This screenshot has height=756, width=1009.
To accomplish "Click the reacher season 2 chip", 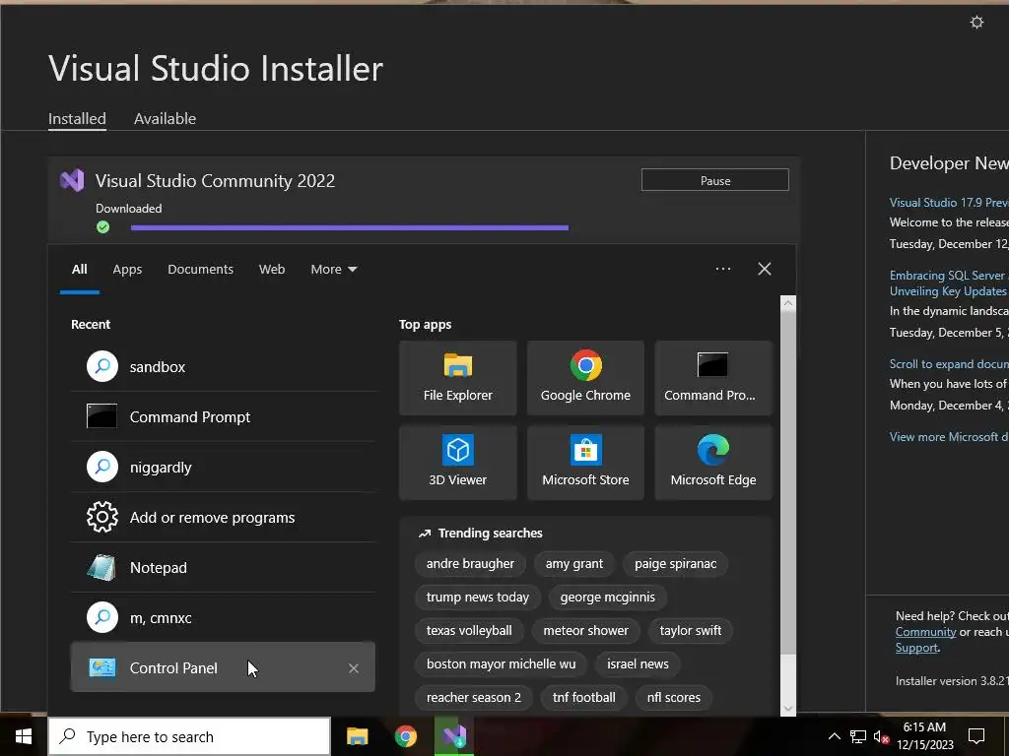I will pos(474,698).
